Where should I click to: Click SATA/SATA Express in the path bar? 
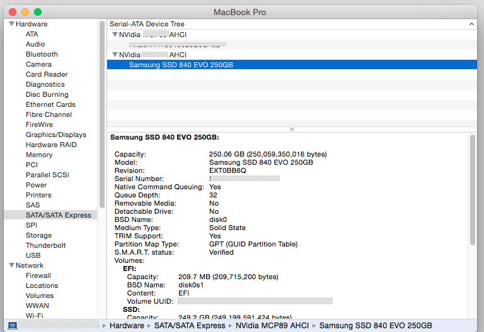coord(190,326)
